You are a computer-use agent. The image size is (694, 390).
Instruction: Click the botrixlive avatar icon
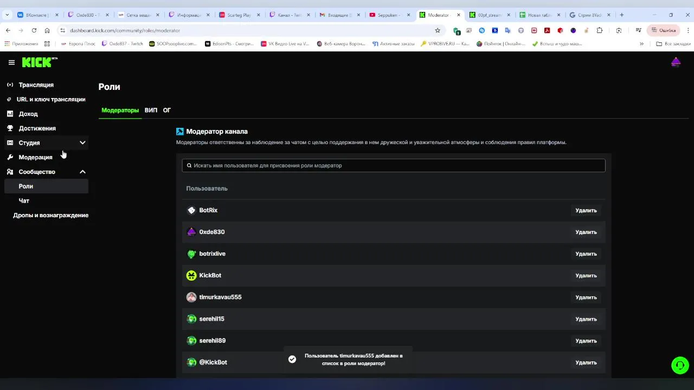(x=191, y=253)
